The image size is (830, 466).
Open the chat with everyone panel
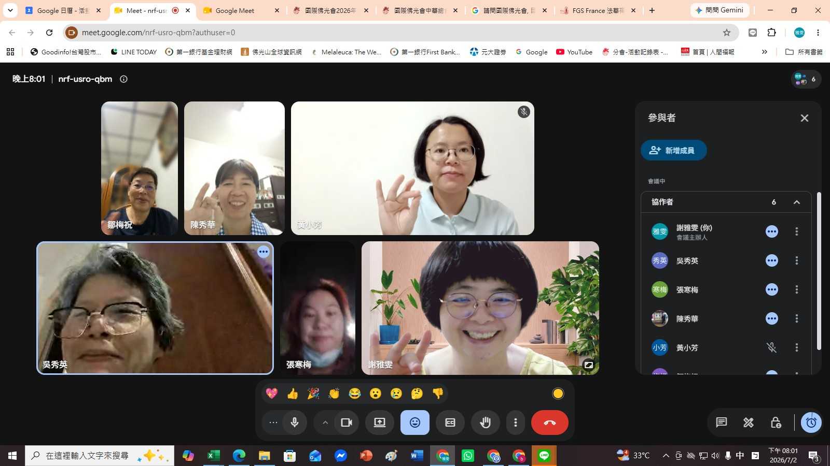722,423
